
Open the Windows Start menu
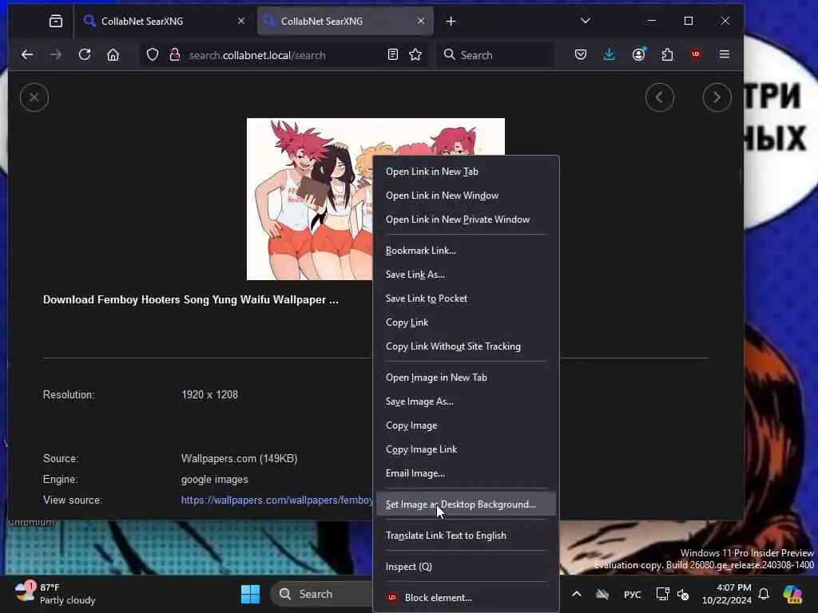pos(250,594)
